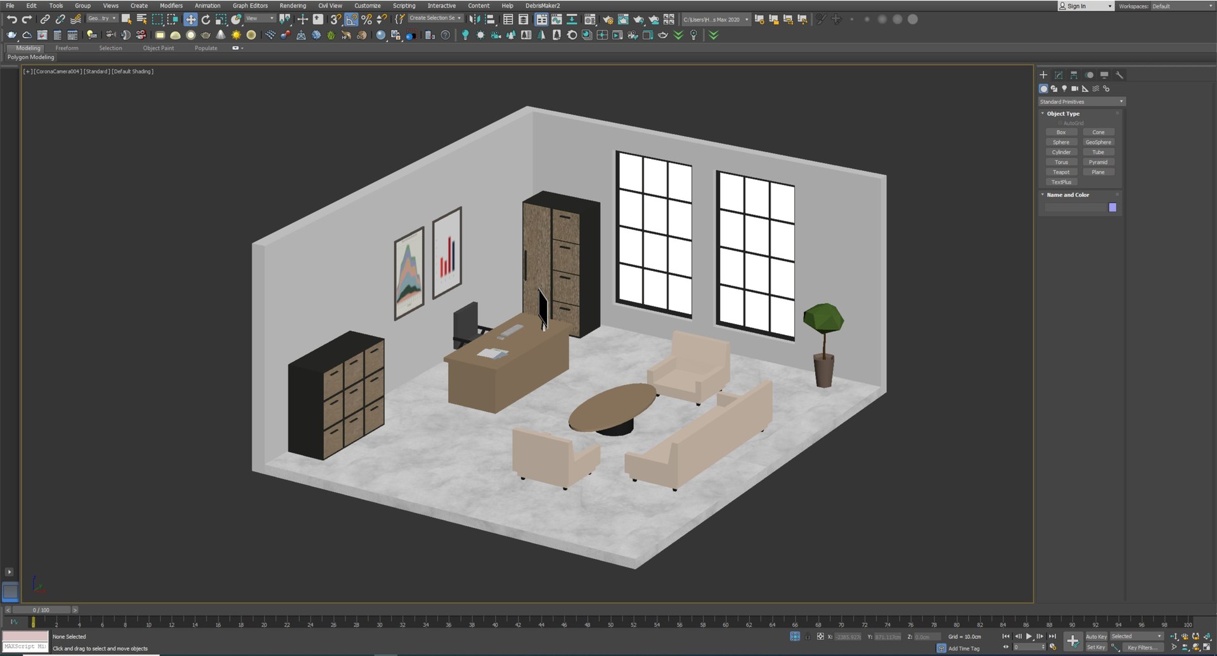
Task: Click the Undo arrow icon
Action: click(11, 20)
